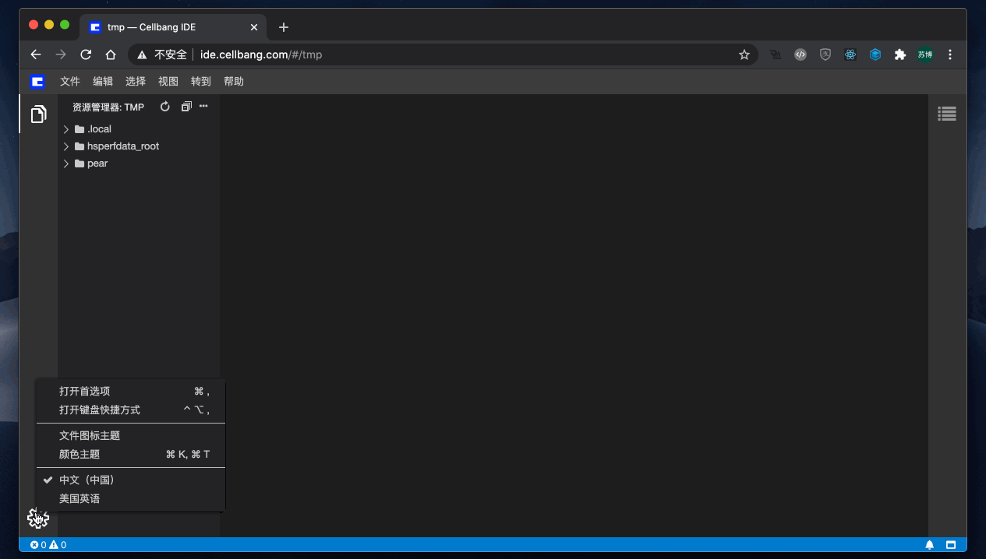The image size is (986, 559).
Task: Choose 打开首选项 from the settings menu
Action: [x=131, y=392]
